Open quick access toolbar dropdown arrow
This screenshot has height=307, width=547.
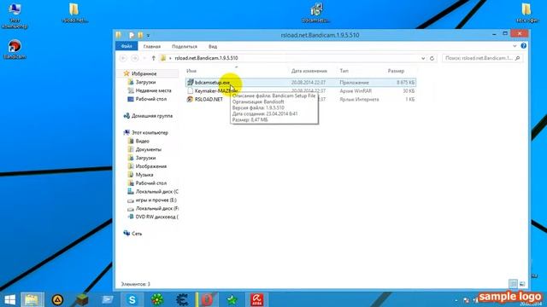pos(148,35)
